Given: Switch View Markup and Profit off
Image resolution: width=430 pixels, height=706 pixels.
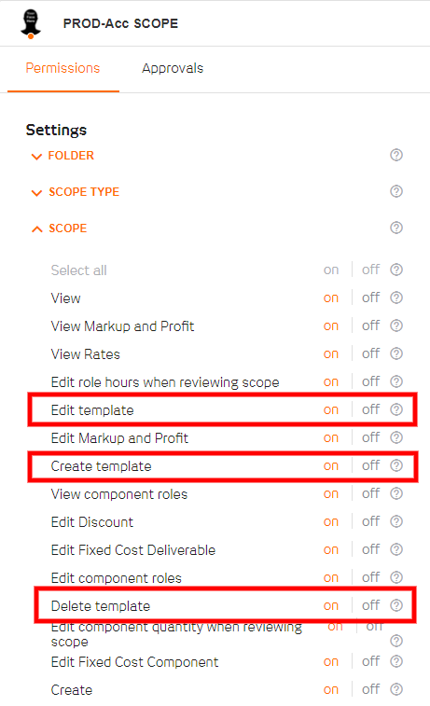Looking at the screenshot, I should tap(370, 325).
